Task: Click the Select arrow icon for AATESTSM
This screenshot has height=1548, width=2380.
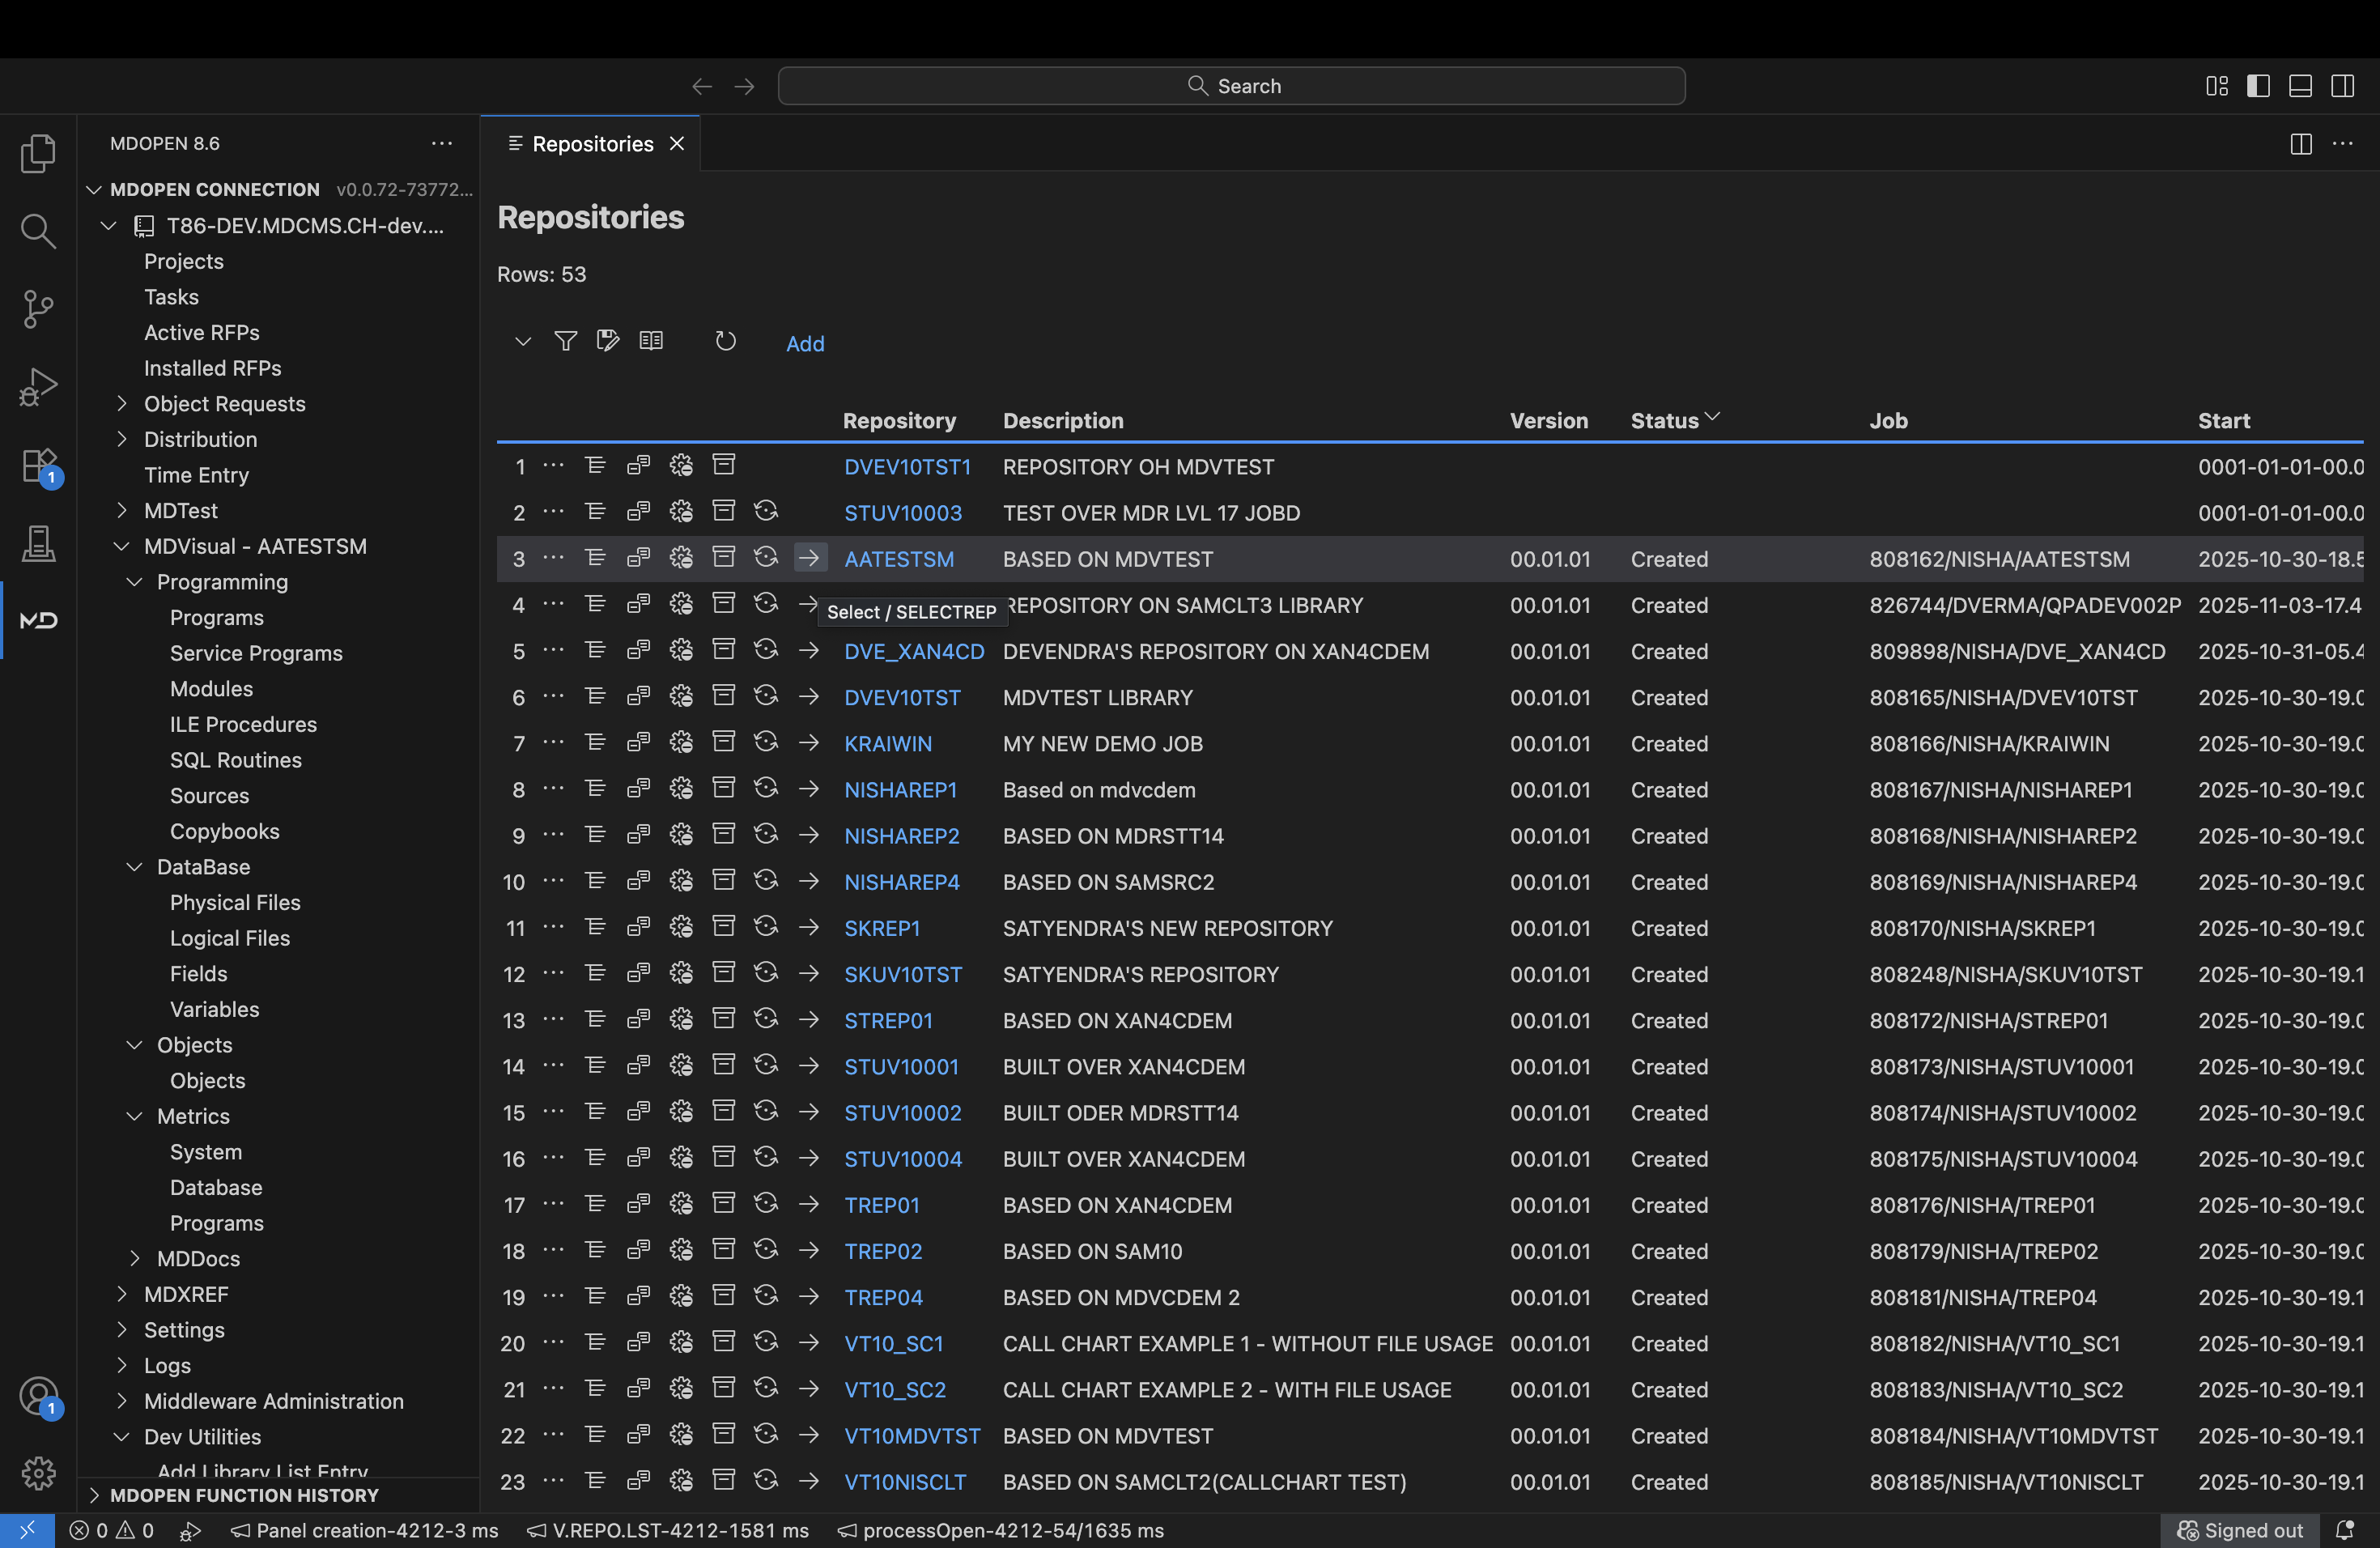Action: click(x=809, y=558)
